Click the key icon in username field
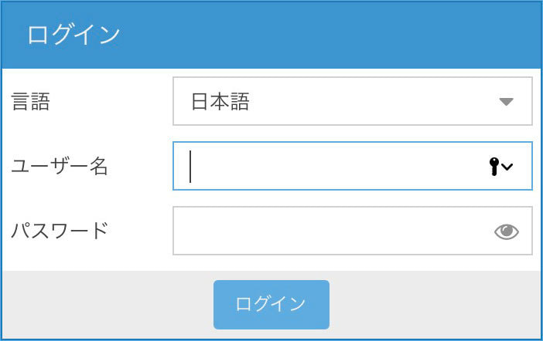Viewport: 543px width, 341px height. [x=494, y=167]
